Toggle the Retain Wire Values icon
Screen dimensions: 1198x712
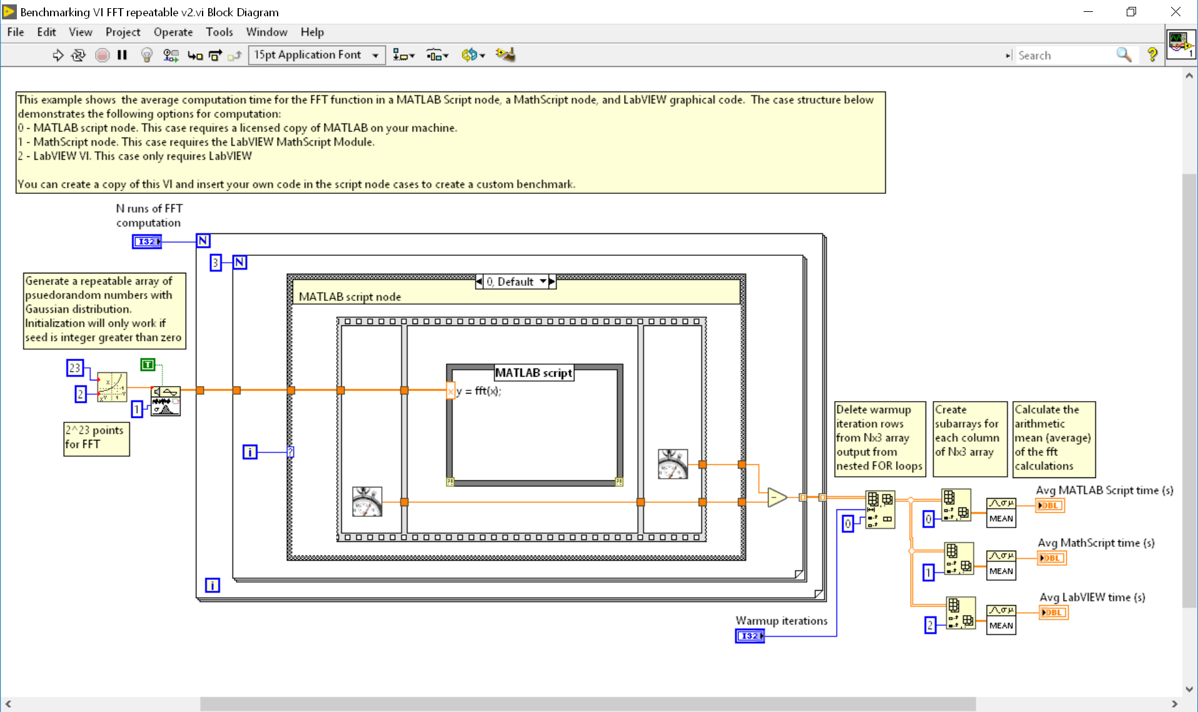(170, 55)
